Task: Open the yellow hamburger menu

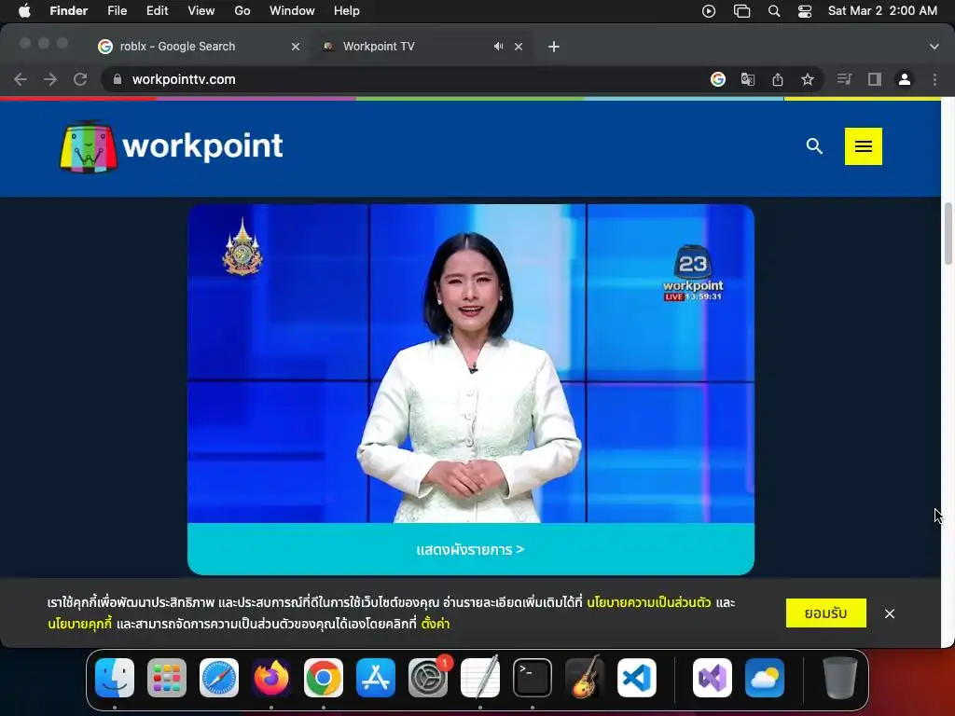Action: [x=863, y=146]
